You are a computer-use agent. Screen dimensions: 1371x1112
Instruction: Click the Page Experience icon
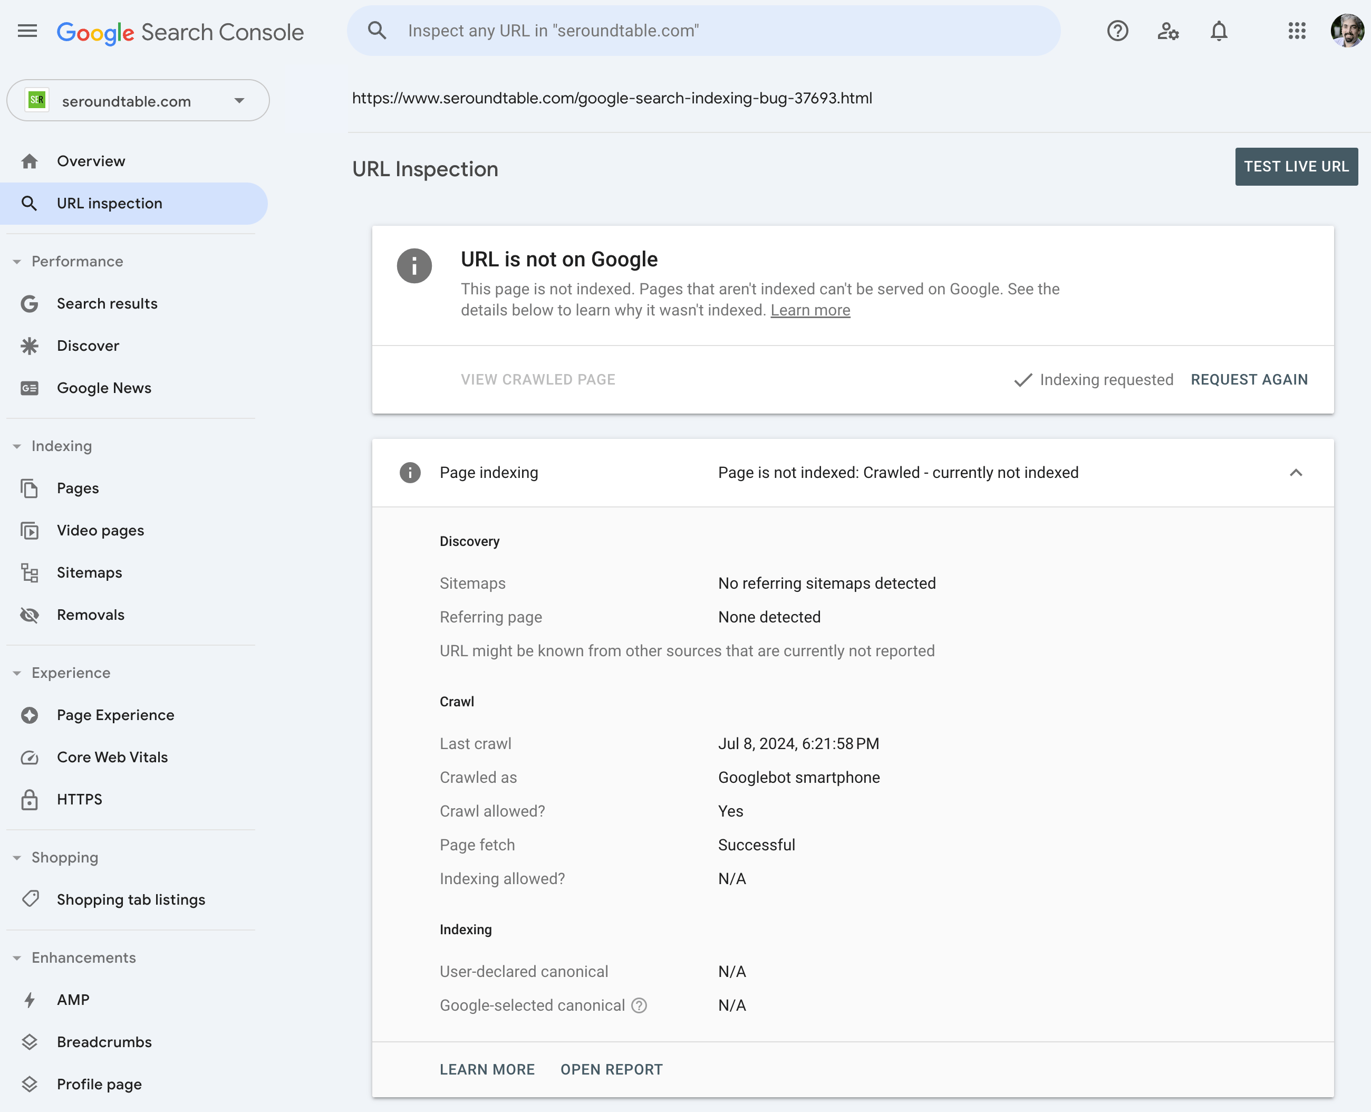pos(30,715)
